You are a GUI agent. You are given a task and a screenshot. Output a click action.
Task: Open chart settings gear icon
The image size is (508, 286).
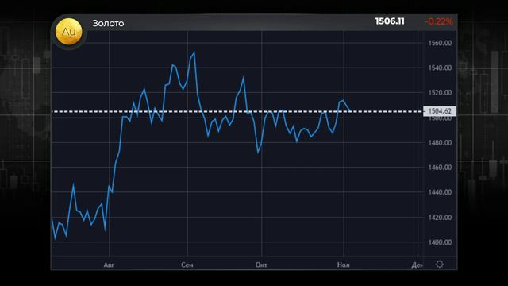point(439,265)
